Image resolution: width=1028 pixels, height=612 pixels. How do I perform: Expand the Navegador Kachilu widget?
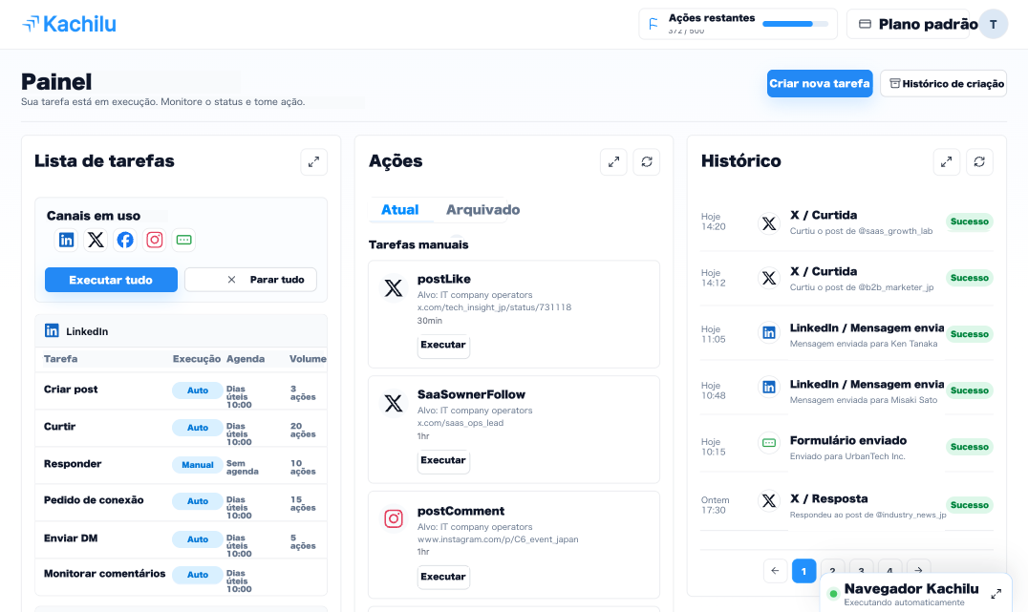tap(996, 594)
